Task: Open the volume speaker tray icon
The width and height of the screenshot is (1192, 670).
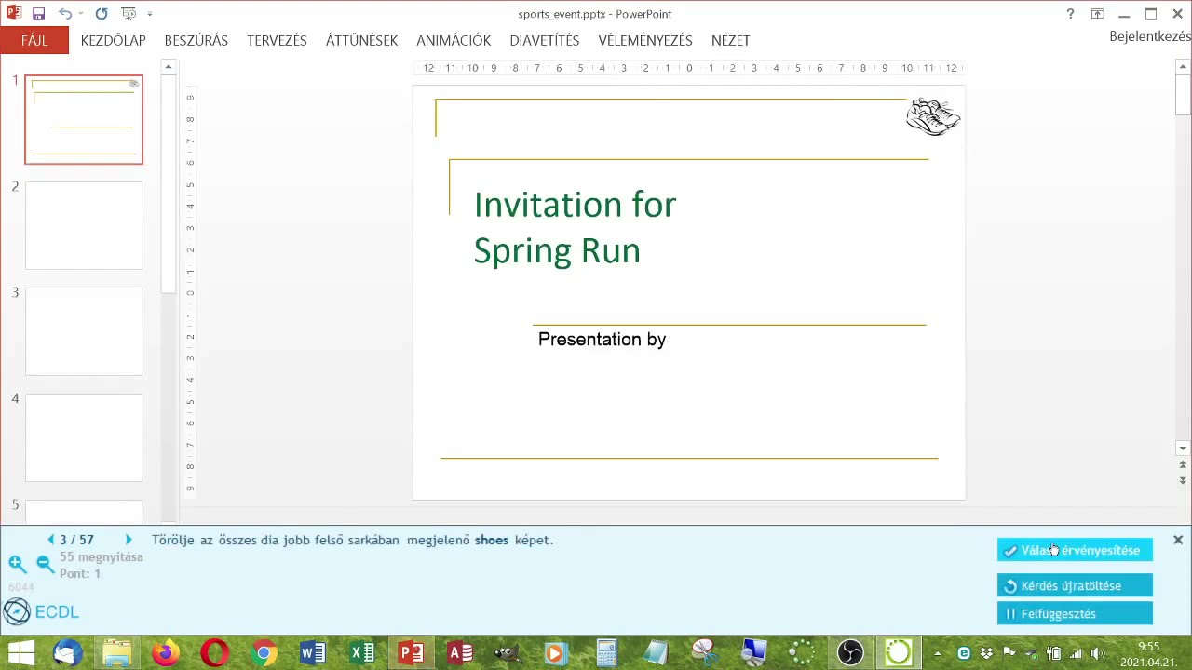Action: (1098, 653)
